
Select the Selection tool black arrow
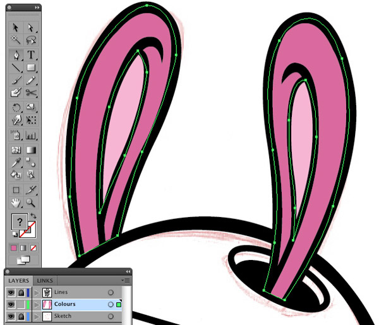point(16,28)
